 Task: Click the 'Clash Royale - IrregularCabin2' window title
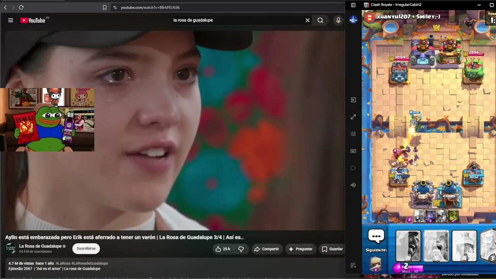[x=396, y=5]
